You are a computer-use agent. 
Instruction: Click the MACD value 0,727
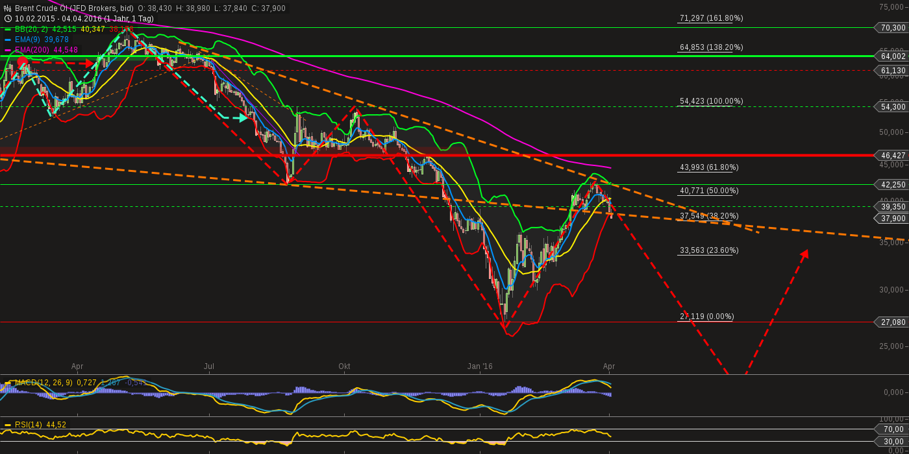click(x=87, y=383)
